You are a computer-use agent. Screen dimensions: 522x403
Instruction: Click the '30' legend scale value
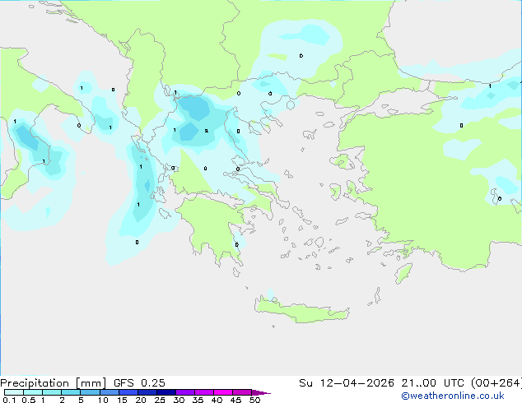coord(179,400)
